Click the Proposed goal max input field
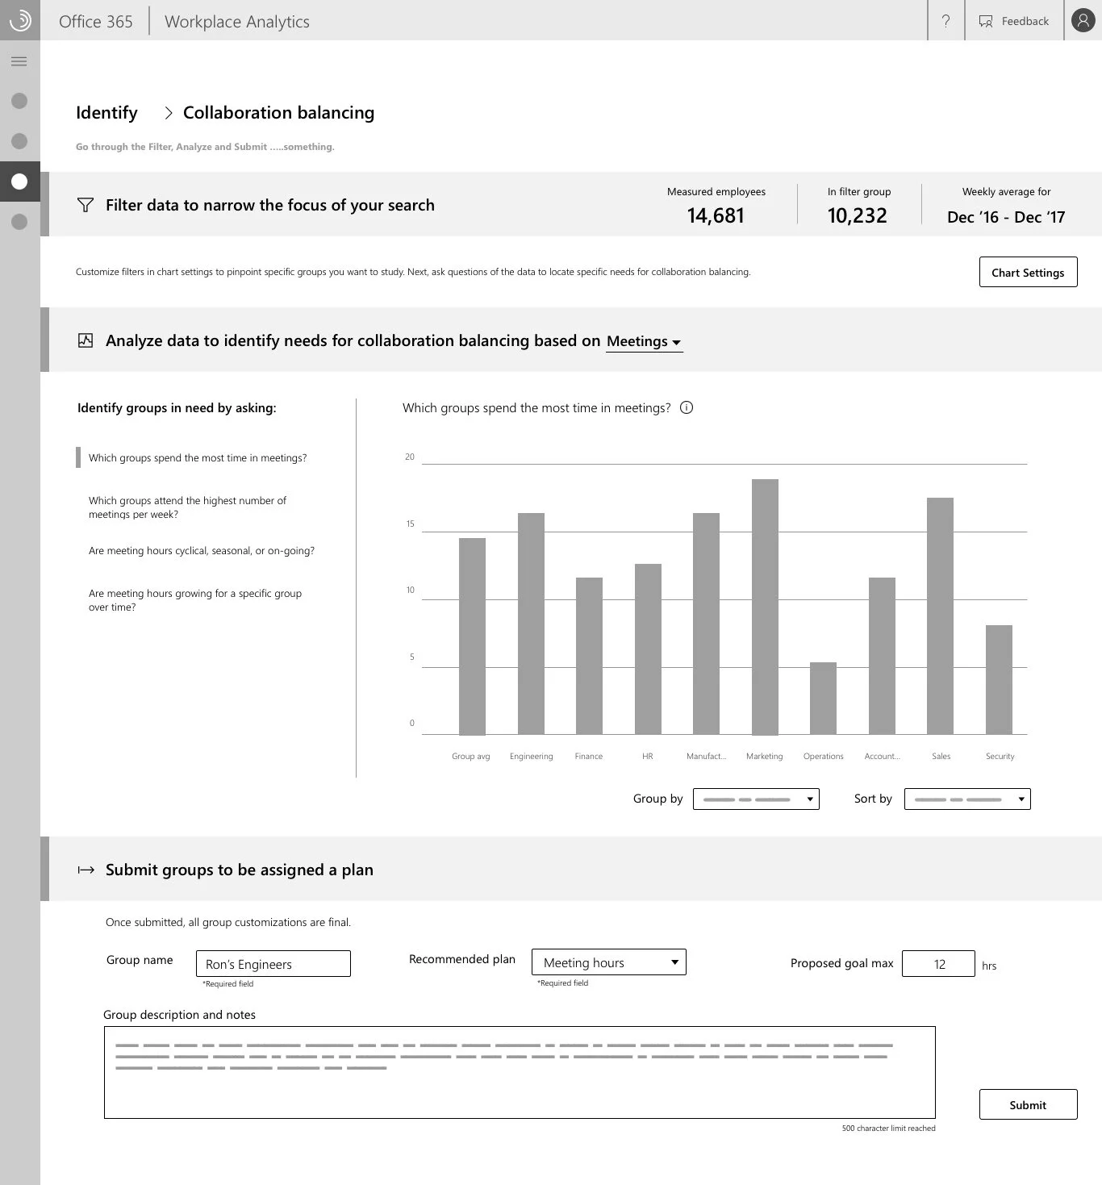This screenshot has height=1185, width=1102. click(938, 963)
